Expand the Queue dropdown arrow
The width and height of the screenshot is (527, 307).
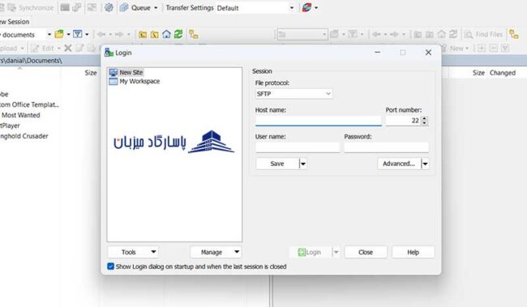156,8
